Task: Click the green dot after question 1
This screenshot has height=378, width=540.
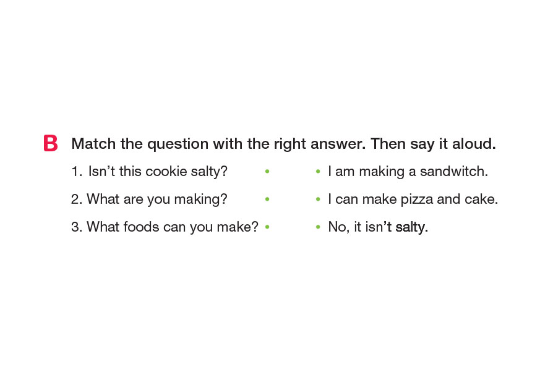Action: [x=267, y=171]
